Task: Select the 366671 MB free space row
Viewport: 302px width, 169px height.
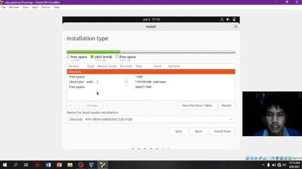Action: tap(151, 87)
